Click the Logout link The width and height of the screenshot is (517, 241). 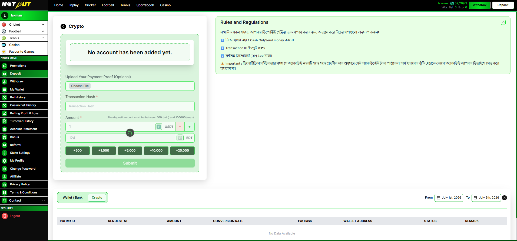point(15,216)
